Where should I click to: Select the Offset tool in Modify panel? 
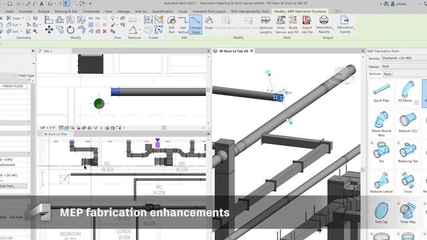(x=59, y=19)
